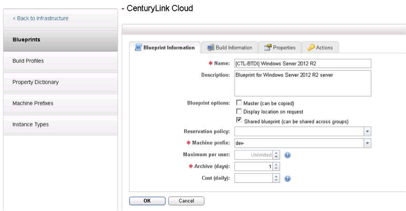Click the Blueprint Information tab icon
The image size is (406, 211).
[138, 48]
